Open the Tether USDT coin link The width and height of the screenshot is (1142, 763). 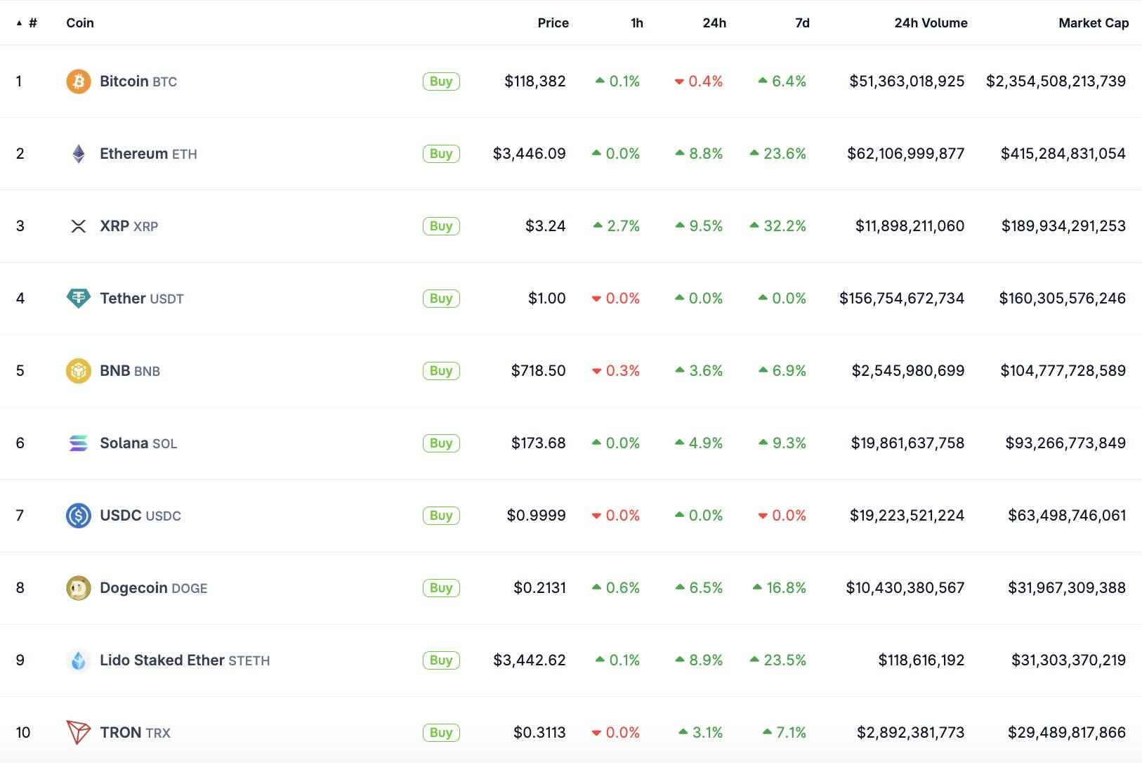pos(142,299)
